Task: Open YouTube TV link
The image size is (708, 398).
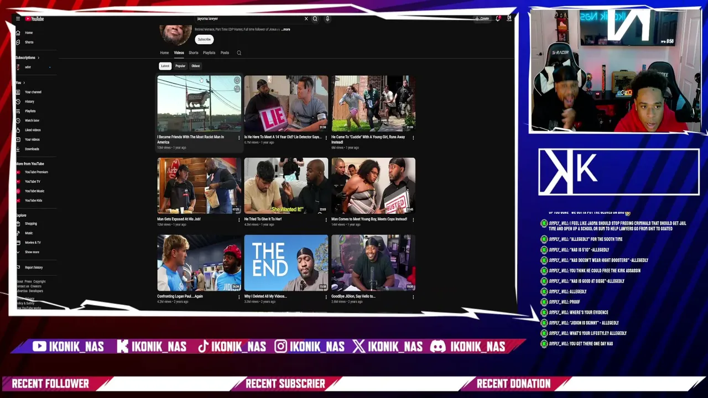Action: 32,181
